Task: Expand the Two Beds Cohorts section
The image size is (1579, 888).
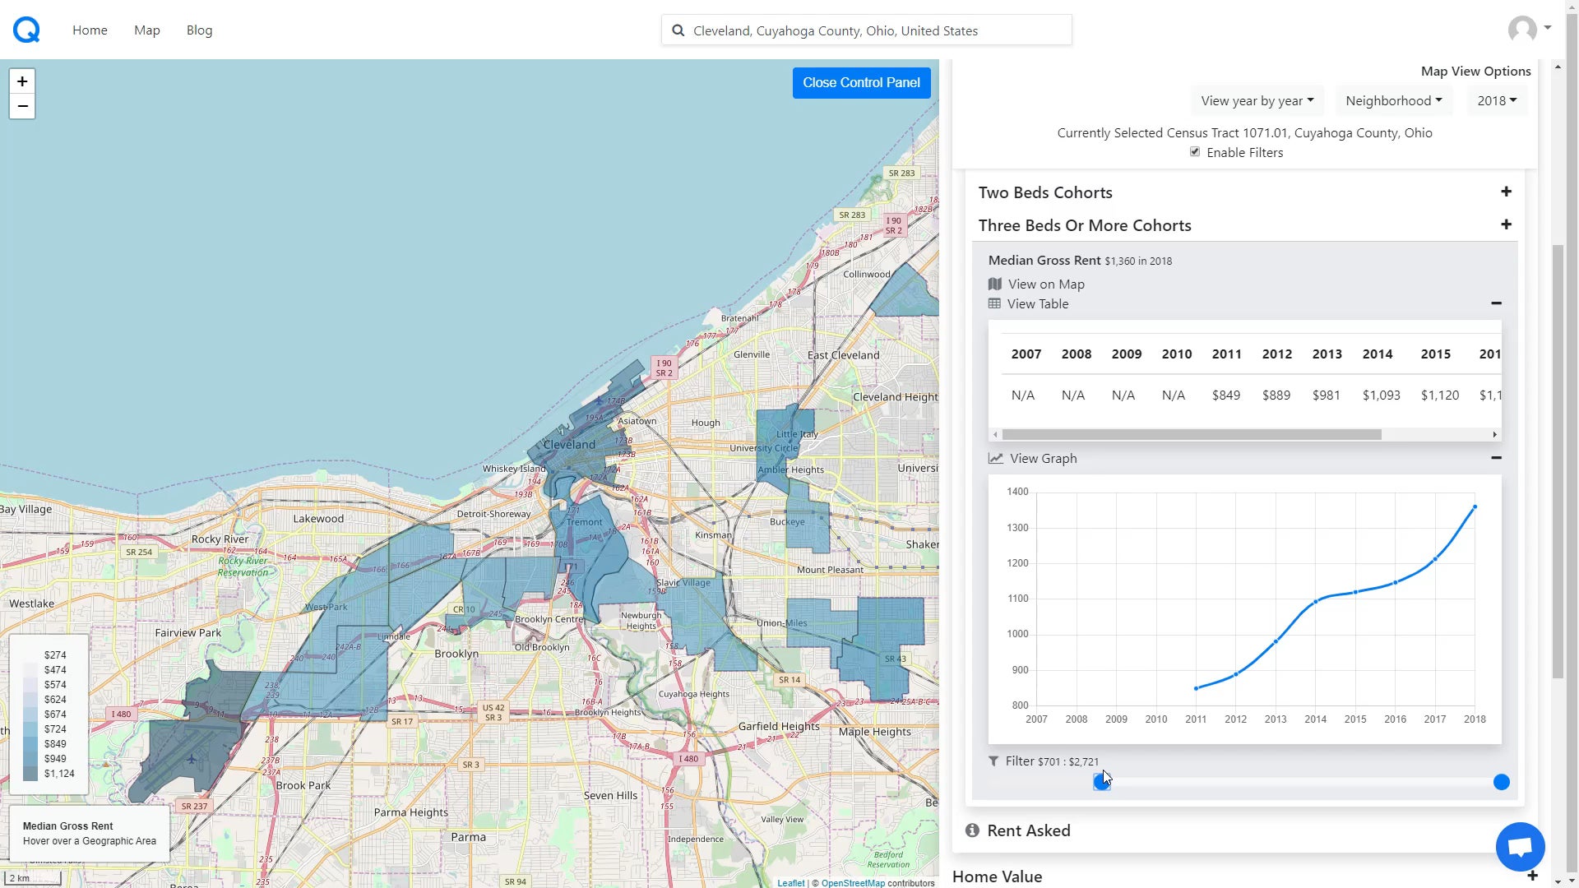Action: coord(1507,192)
